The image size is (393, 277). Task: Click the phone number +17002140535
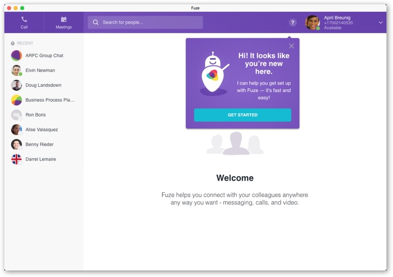click(338, 23)
